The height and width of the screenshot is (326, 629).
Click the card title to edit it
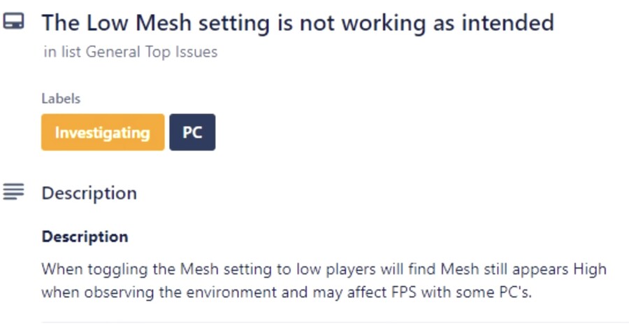pos(297,22)
